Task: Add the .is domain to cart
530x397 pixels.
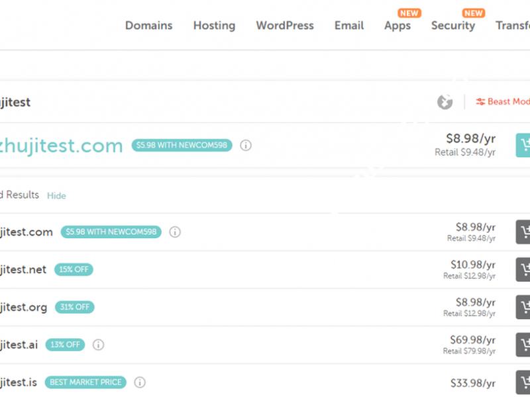Action: pyautogui.click(x=523, y=382)
